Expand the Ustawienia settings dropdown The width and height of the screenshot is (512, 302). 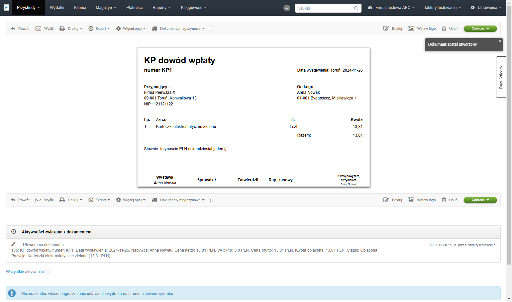[x=486, y=8]
